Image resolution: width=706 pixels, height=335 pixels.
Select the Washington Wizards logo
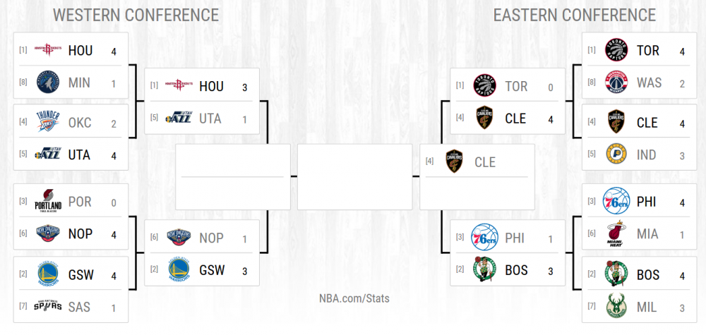617,83
